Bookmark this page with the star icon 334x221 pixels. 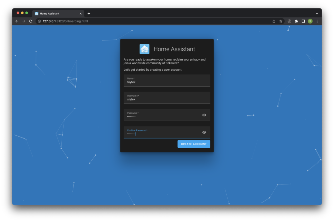click(281, 21)
